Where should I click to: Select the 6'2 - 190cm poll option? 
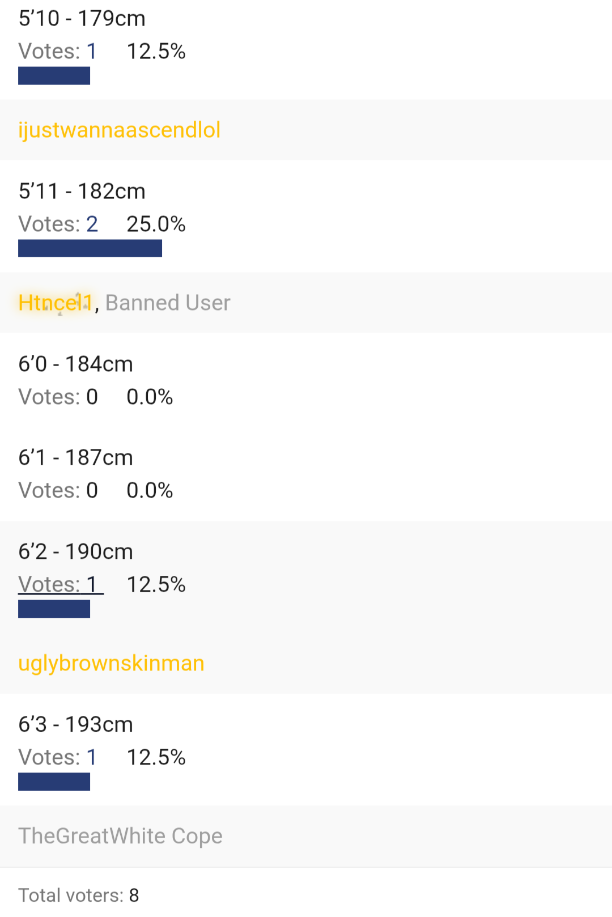point(76,551)
